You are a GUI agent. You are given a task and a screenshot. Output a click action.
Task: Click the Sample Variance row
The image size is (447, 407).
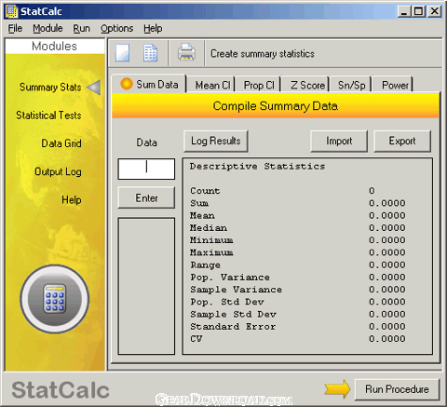[298, 290]
